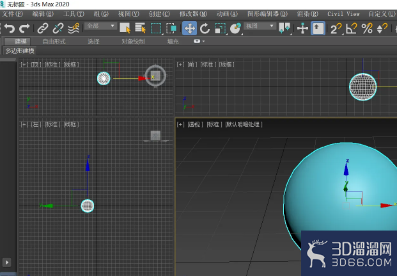Activate the Select Object tool
The image size is (397, 276).
[125, 28]
